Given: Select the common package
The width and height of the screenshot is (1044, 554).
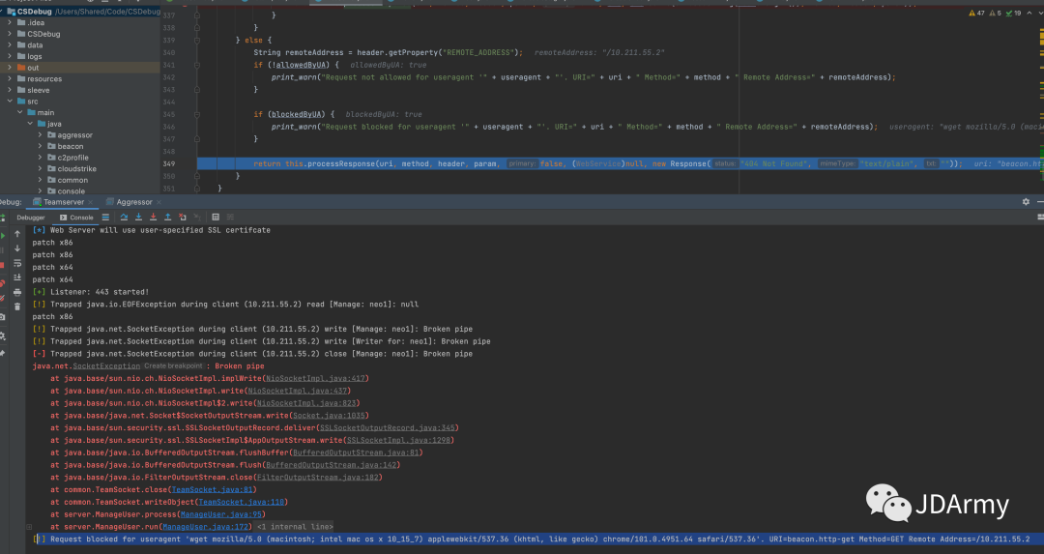Looking at the screenshot, I should [x=72, y=181].
